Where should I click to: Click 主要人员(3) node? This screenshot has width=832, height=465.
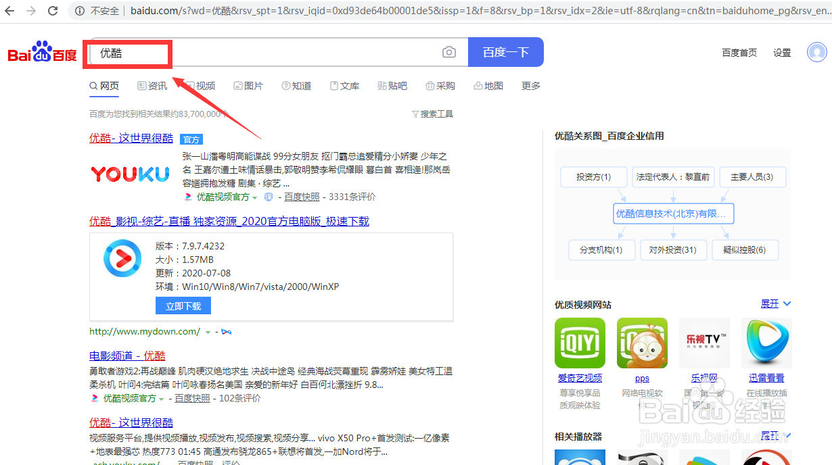pos(752,177)
